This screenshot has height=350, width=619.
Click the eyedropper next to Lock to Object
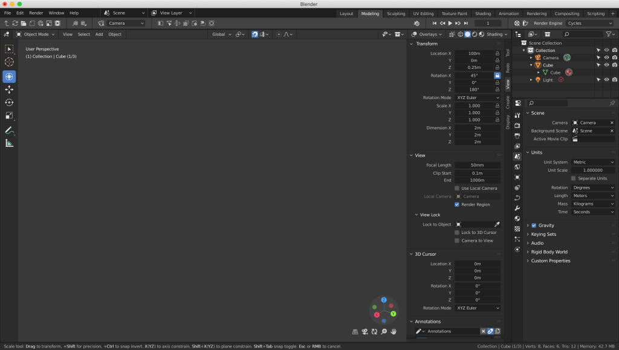[497, 224]
